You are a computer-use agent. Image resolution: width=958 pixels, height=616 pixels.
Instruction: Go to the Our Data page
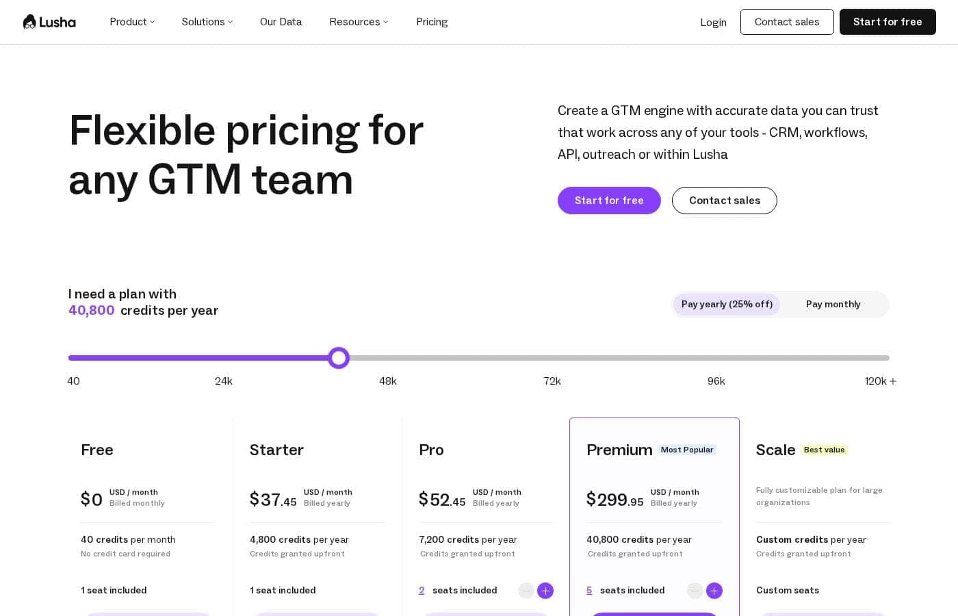pyautogui.click(x=281, y=22)
